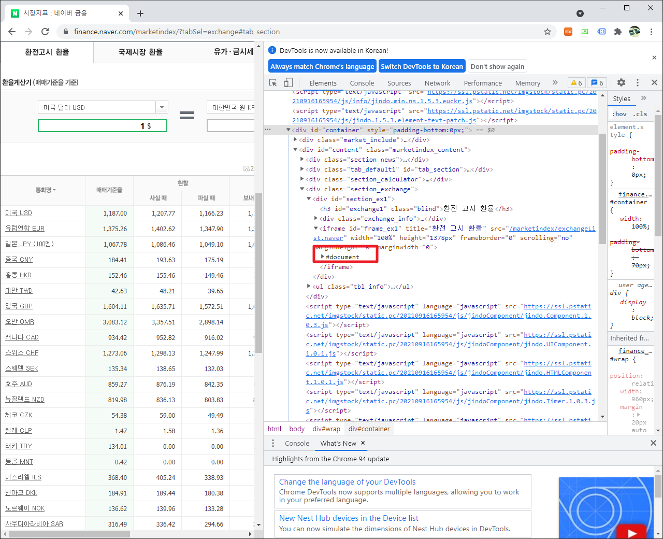Screen dimensions: 663x539
Task: Open Chrome profile avatar
Action: pyautogui.click(x=635, y=32)
